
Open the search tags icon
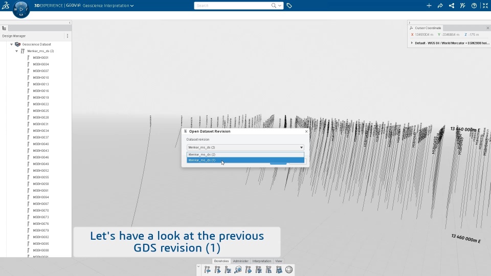pos(289,6)
